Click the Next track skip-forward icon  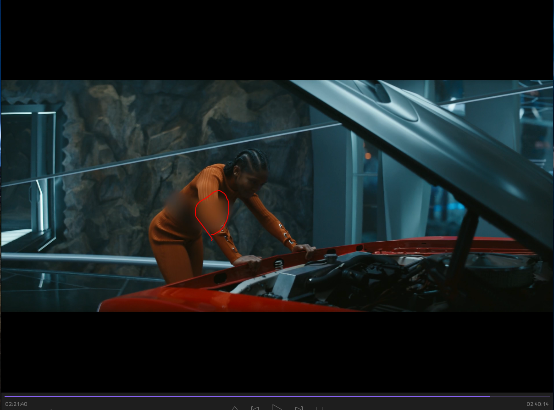[x=299, y=408]
